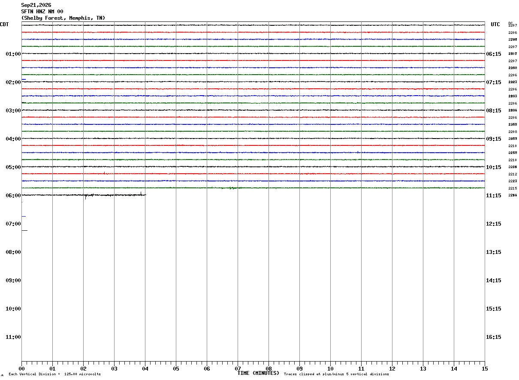Screen dimensions: 519x380
Task: Click the 03:00 CDT hour label
Action: click(x=13, y=111)
